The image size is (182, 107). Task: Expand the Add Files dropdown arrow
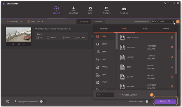[21, 22]
